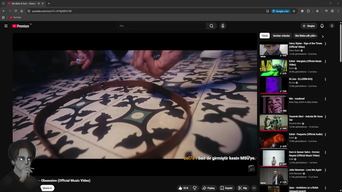The image size is (342, 192).
Task: Bookmark this page with the star icon
Action: click(294, 11)
